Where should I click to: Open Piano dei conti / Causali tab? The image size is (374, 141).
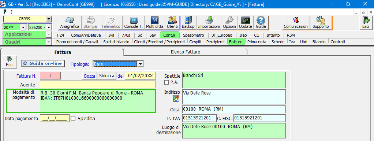(x=77, y=42)
